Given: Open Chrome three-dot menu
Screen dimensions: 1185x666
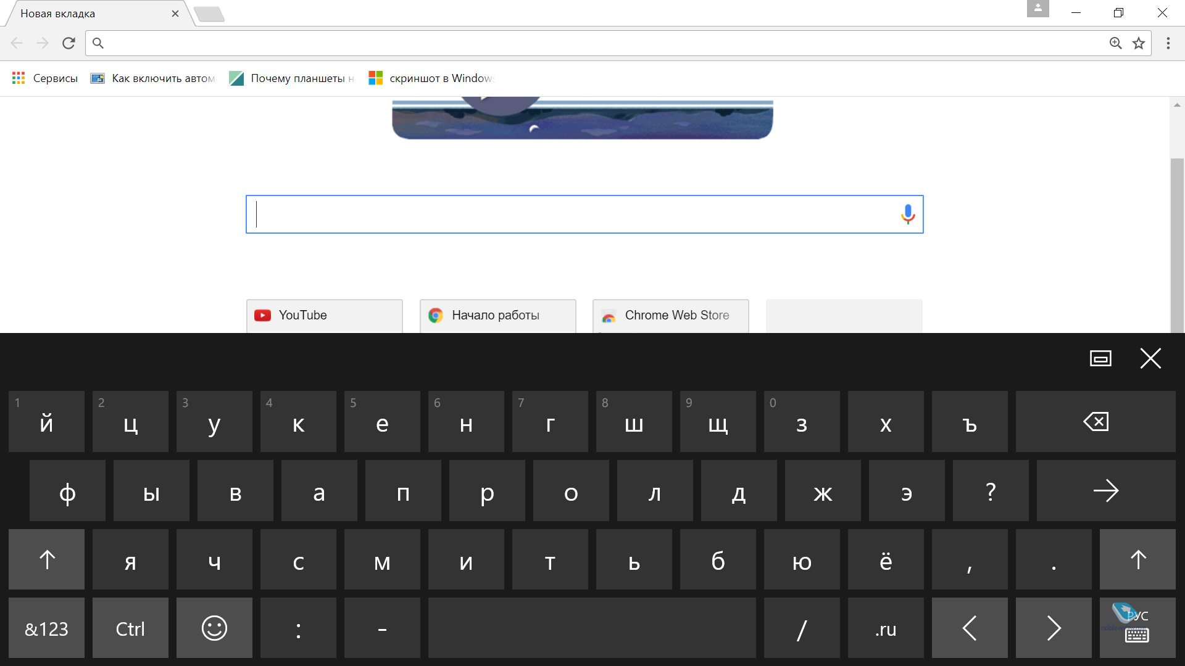Looking at the screenshot, I should 1168,43.
